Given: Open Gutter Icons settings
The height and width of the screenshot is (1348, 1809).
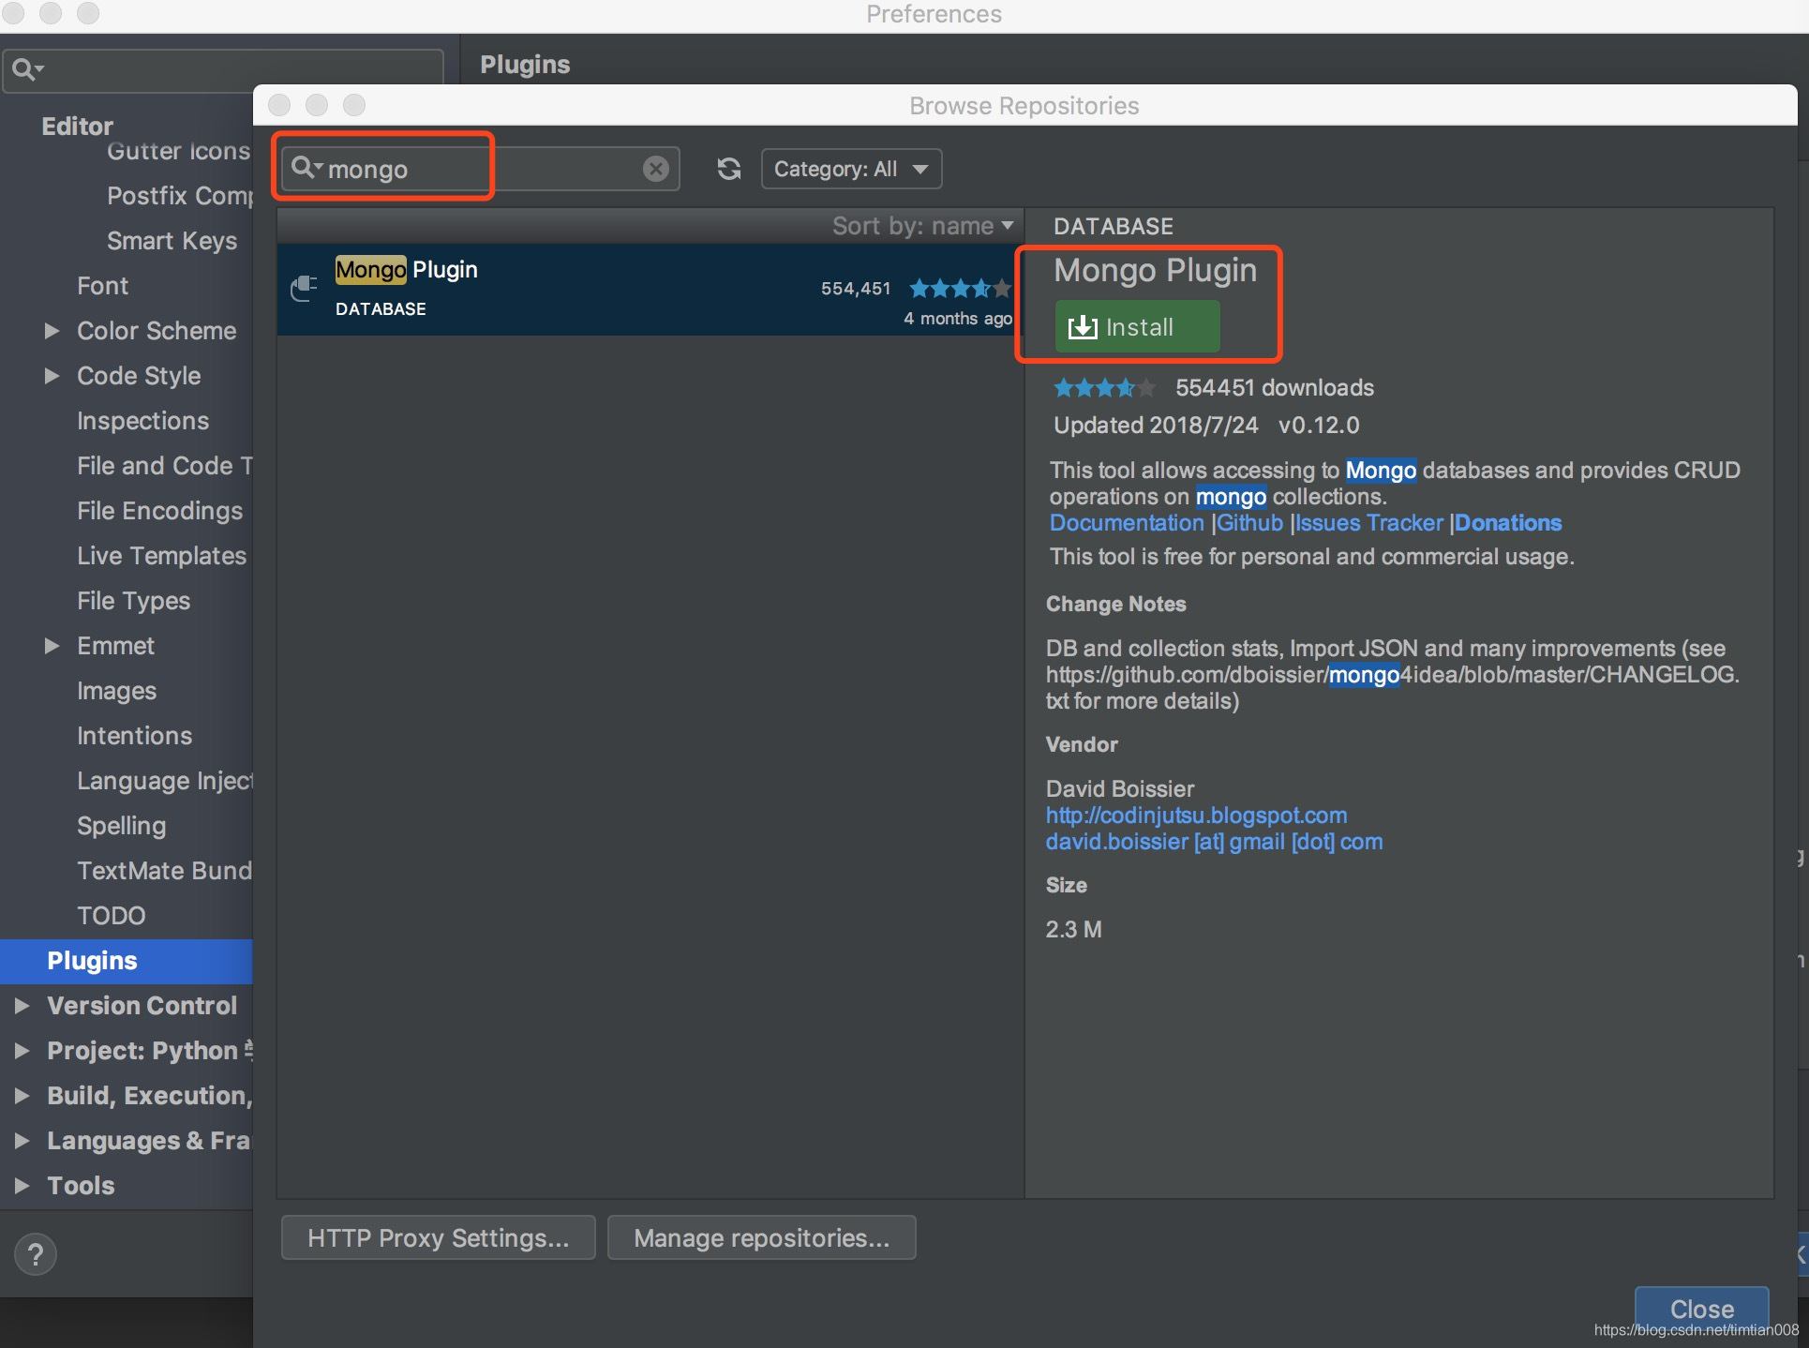Looking at the screenshot, I should click(178, 151).
